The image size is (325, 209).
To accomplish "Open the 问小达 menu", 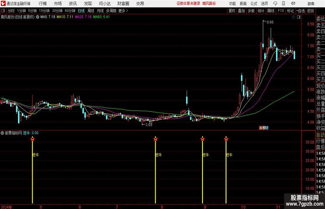I will point(104,3).
